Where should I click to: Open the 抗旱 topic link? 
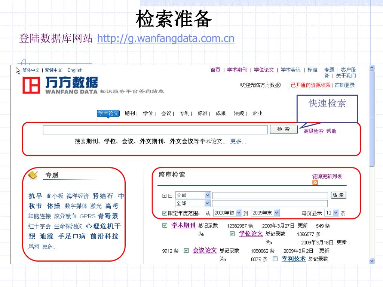(x=35, y=196)
